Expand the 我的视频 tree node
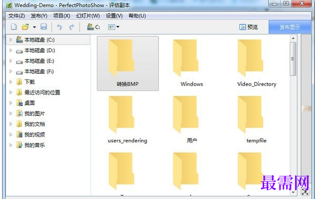The image size is (319, 199). click(x=11, y=135)
